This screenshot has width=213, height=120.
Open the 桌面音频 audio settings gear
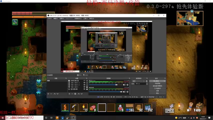click(128, 92)
